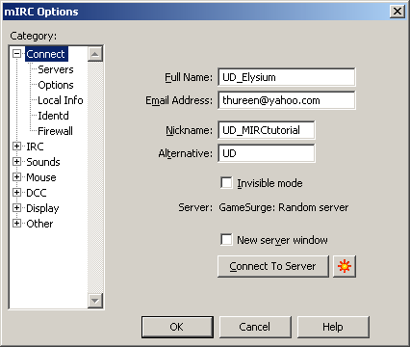Enable the Invisible mode checkbox
The image size is (410, 347).
click(x=226, y=183)
